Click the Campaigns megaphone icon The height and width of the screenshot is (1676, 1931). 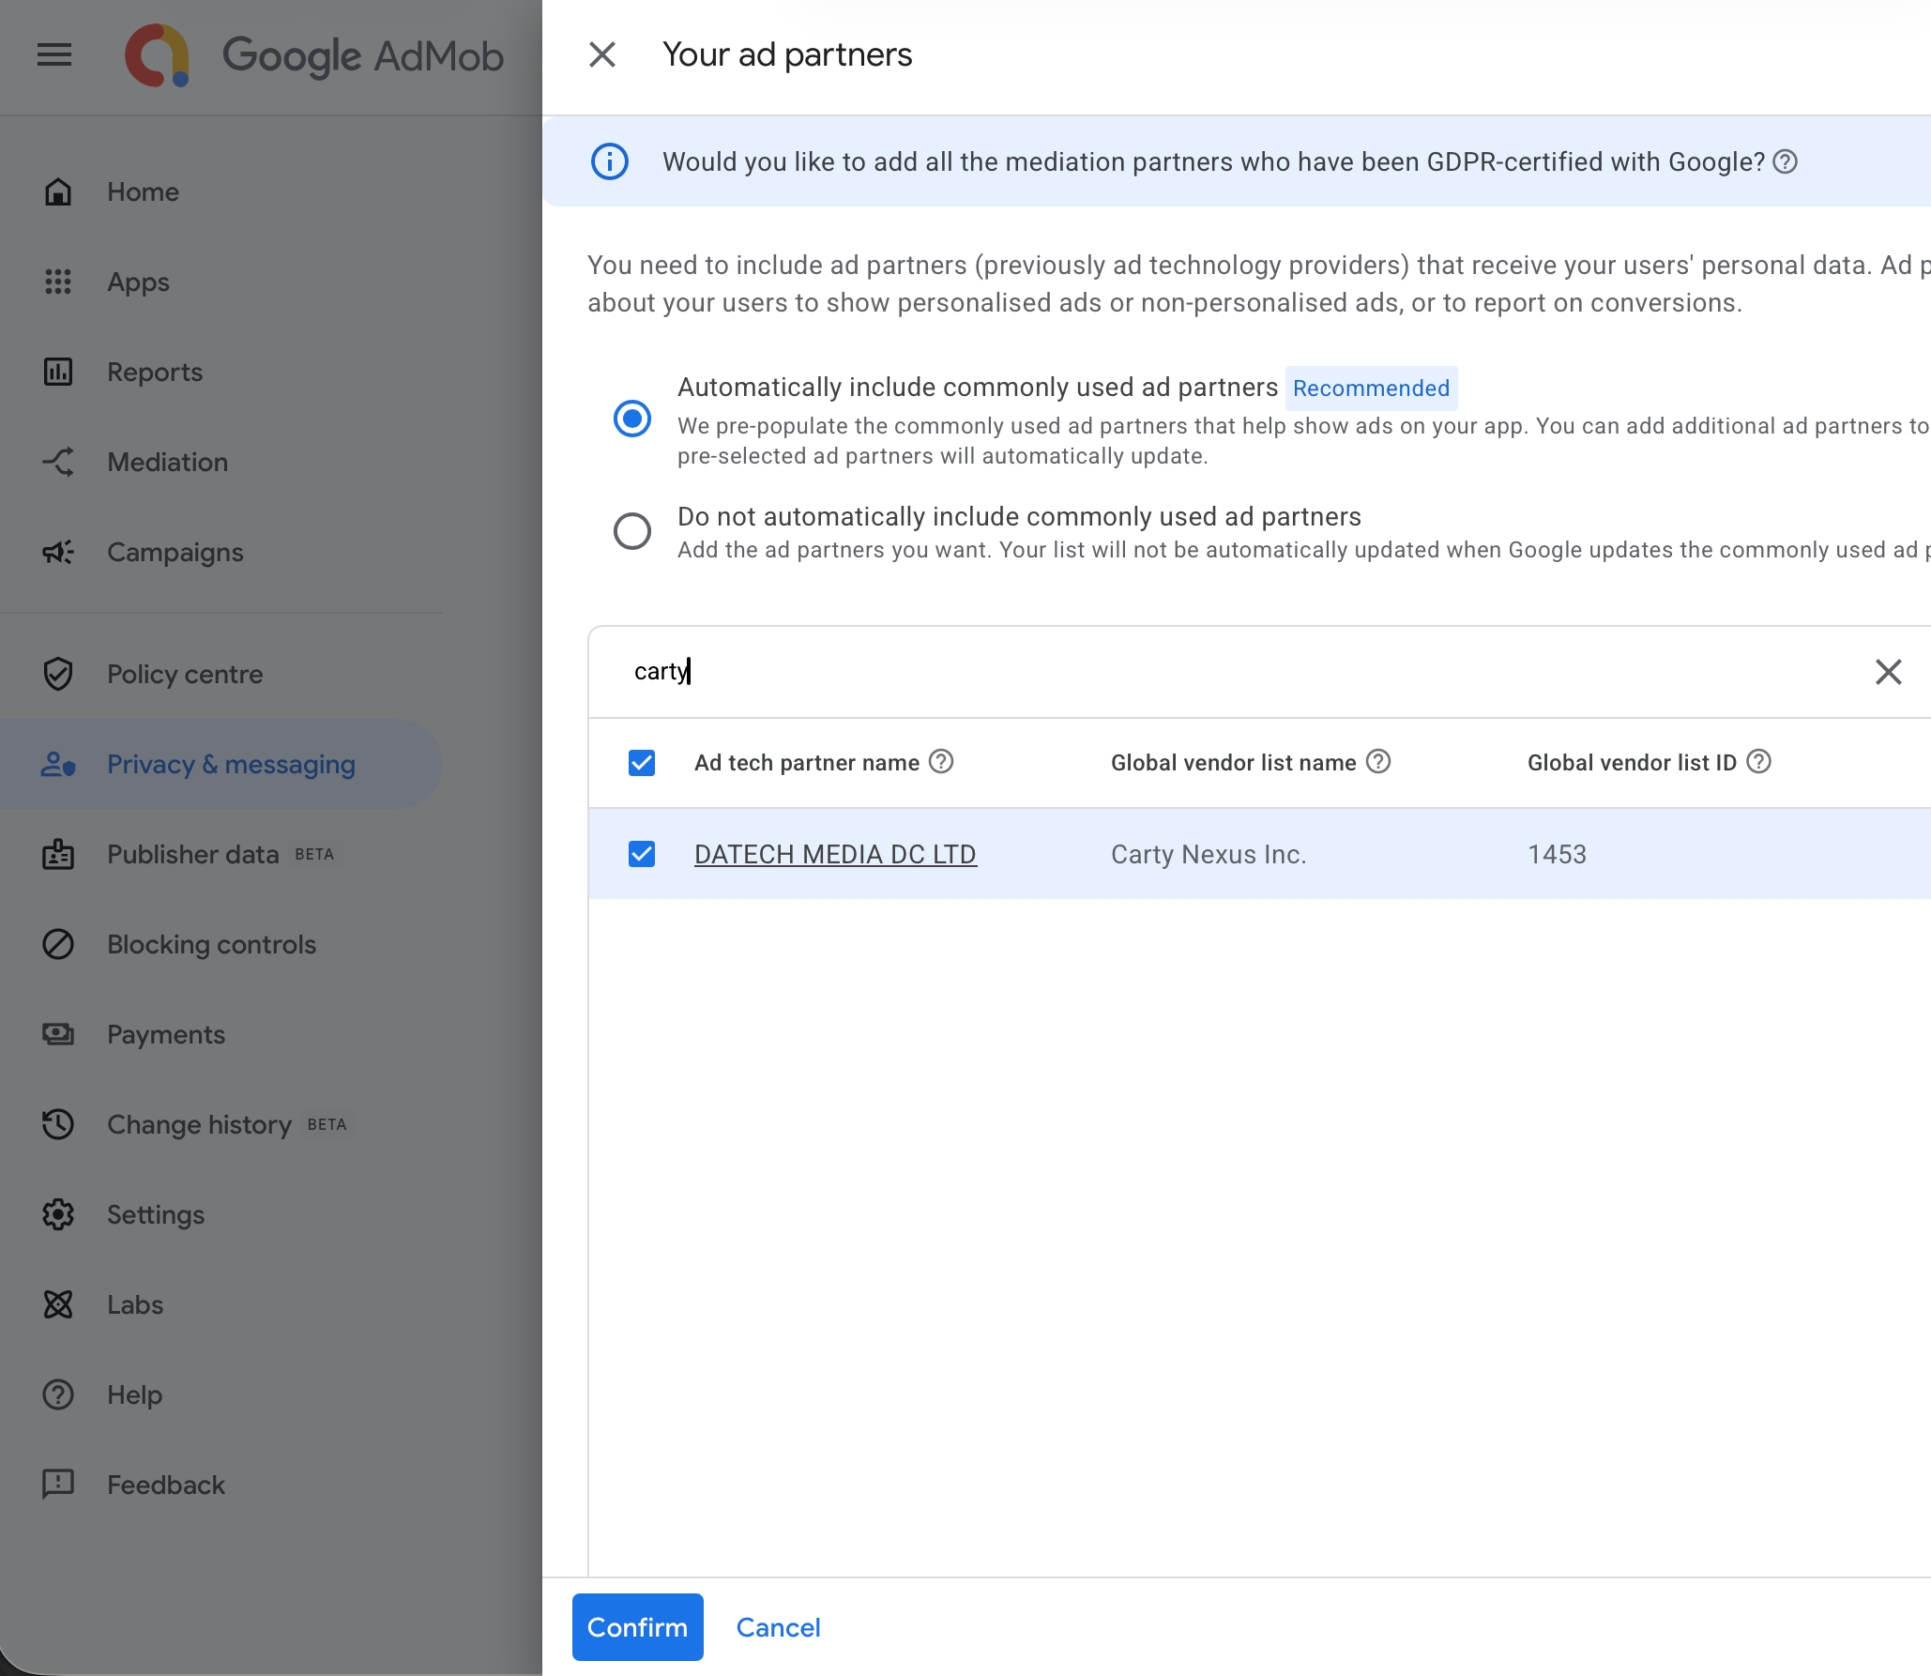58,552
